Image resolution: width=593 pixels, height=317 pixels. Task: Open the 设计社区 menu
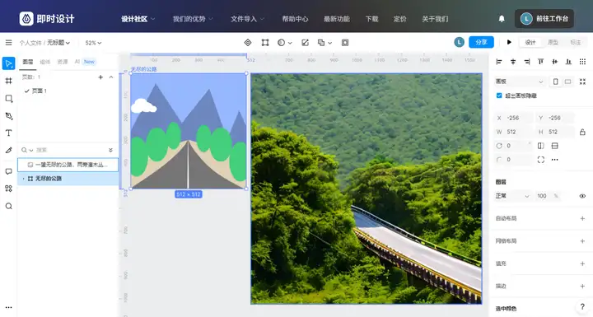pos(138,19)
